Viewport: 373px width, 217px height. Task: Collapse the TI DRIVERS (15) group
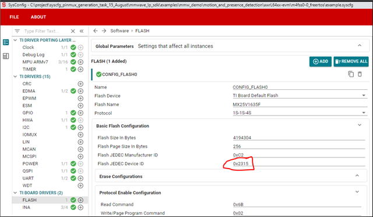[15, 76]
